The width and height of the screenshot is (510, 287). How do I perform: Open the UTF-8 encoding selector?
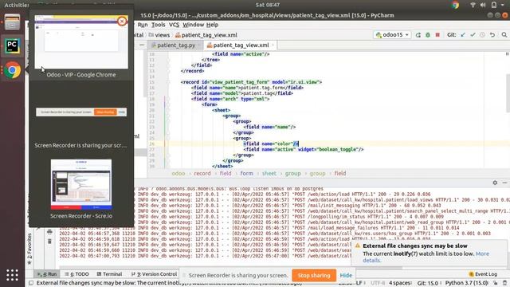click(x=377, y=283)
